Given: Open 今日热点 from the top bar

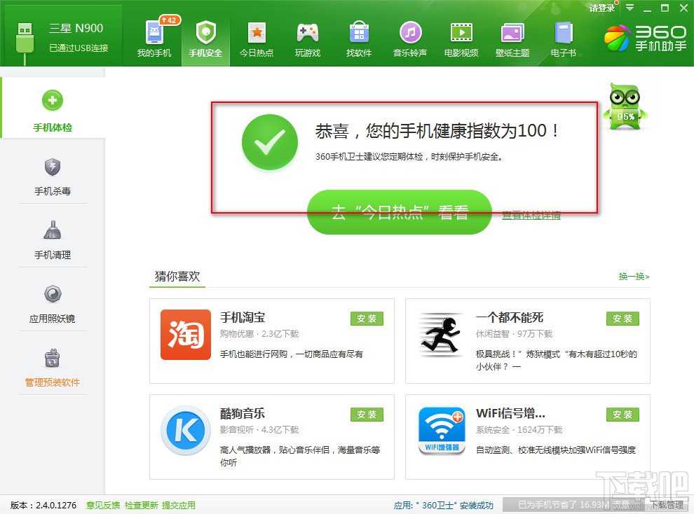Looking at the screenshot, I should point(257,39).
